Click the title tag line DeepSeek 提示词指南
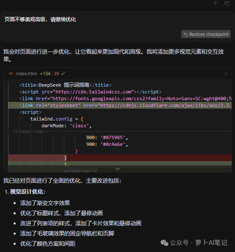The width and height of the screenshot is (235, 252). [65, 85]
